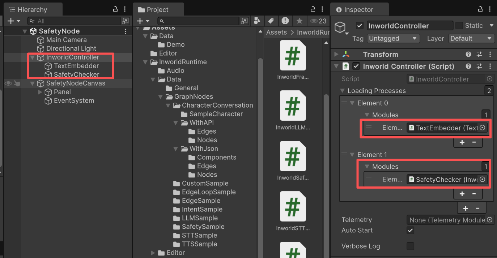Click the Hierarchy search-by-type icon
Image resolution: width=497 pixels, height=258 pixels.
pyautogui.click(x=125, y=21)
